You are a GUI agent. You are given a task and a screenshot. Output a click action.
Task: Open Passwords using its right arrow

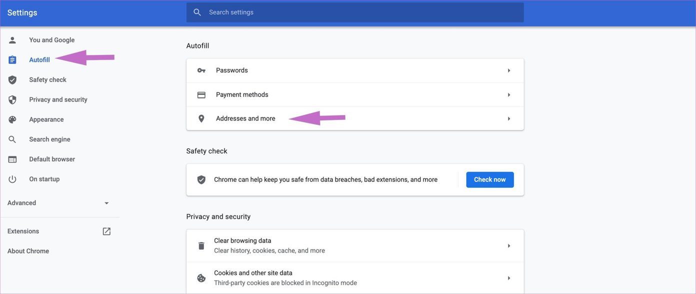coord(509,70)
